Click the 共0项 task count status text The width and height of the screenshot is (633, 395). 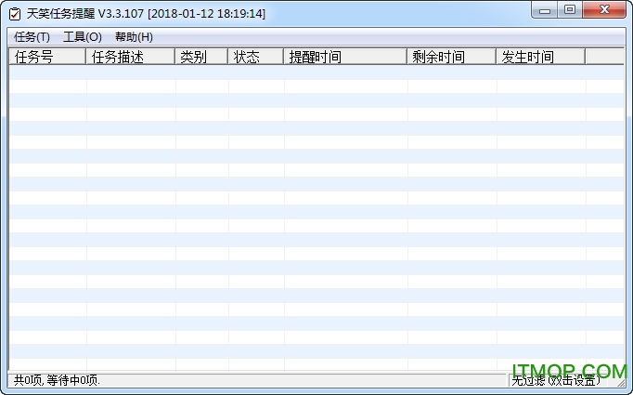pyautogui.click(x=58, y=380)
